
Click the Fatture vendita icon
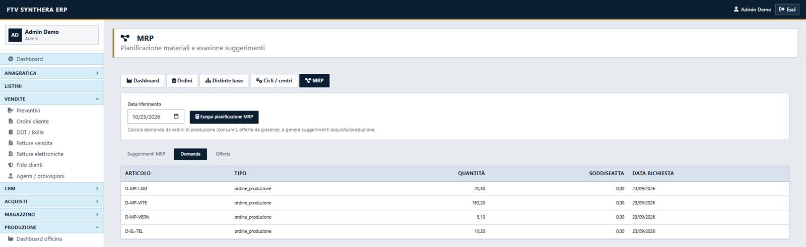[x=11, y=143]
